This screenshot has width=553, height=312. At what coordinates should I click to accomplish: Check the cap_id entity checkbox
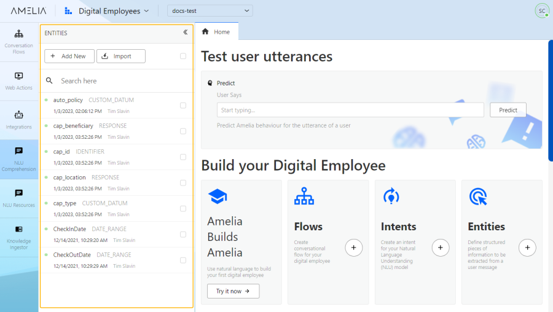(x=183, y=157)
